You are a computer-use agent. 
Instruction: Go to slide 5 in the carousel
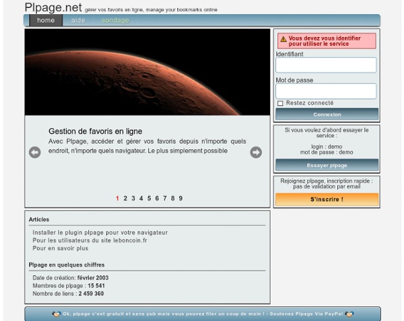coord(149,198)
